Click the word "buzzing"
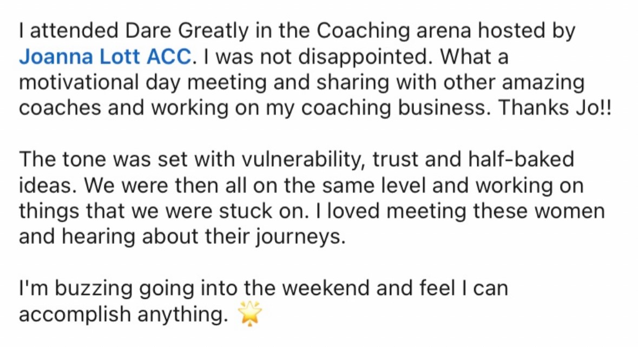 (97, 288)
